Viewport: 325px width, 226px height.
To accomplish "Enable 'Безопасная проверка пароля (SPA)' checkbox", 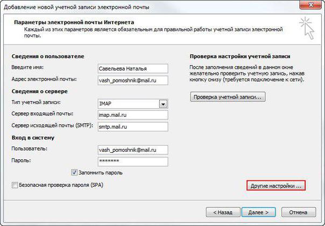I will click(x=15, y=185).
